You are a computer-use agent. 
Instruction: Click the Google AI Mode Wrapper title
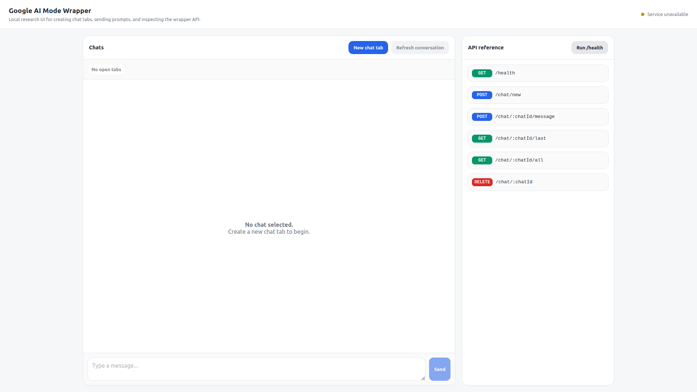50,11
